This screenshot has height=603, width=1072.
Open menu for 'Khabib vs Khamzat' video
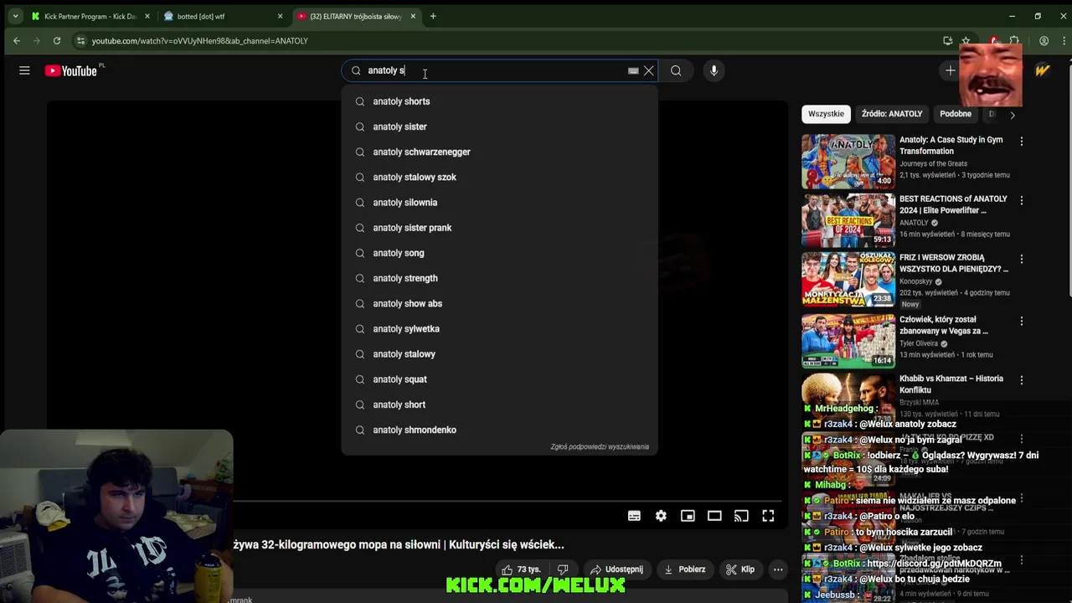(x=1021, y=379)
